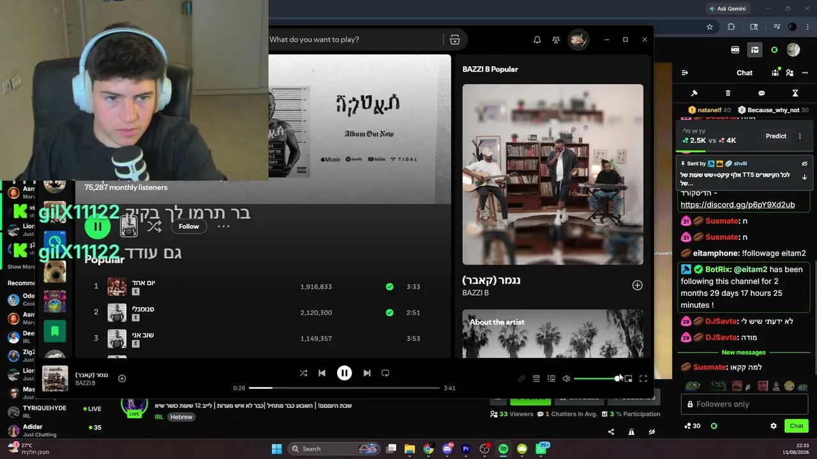817x459 pixels.
Task: Open the Chrome extensions puzzle icon
Action: pyautogui.click(x=731, y=27)
